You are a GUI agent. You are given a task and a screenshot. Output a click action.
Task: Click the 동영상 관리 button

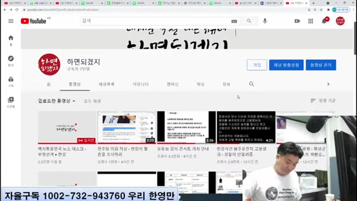pos(321,65)
